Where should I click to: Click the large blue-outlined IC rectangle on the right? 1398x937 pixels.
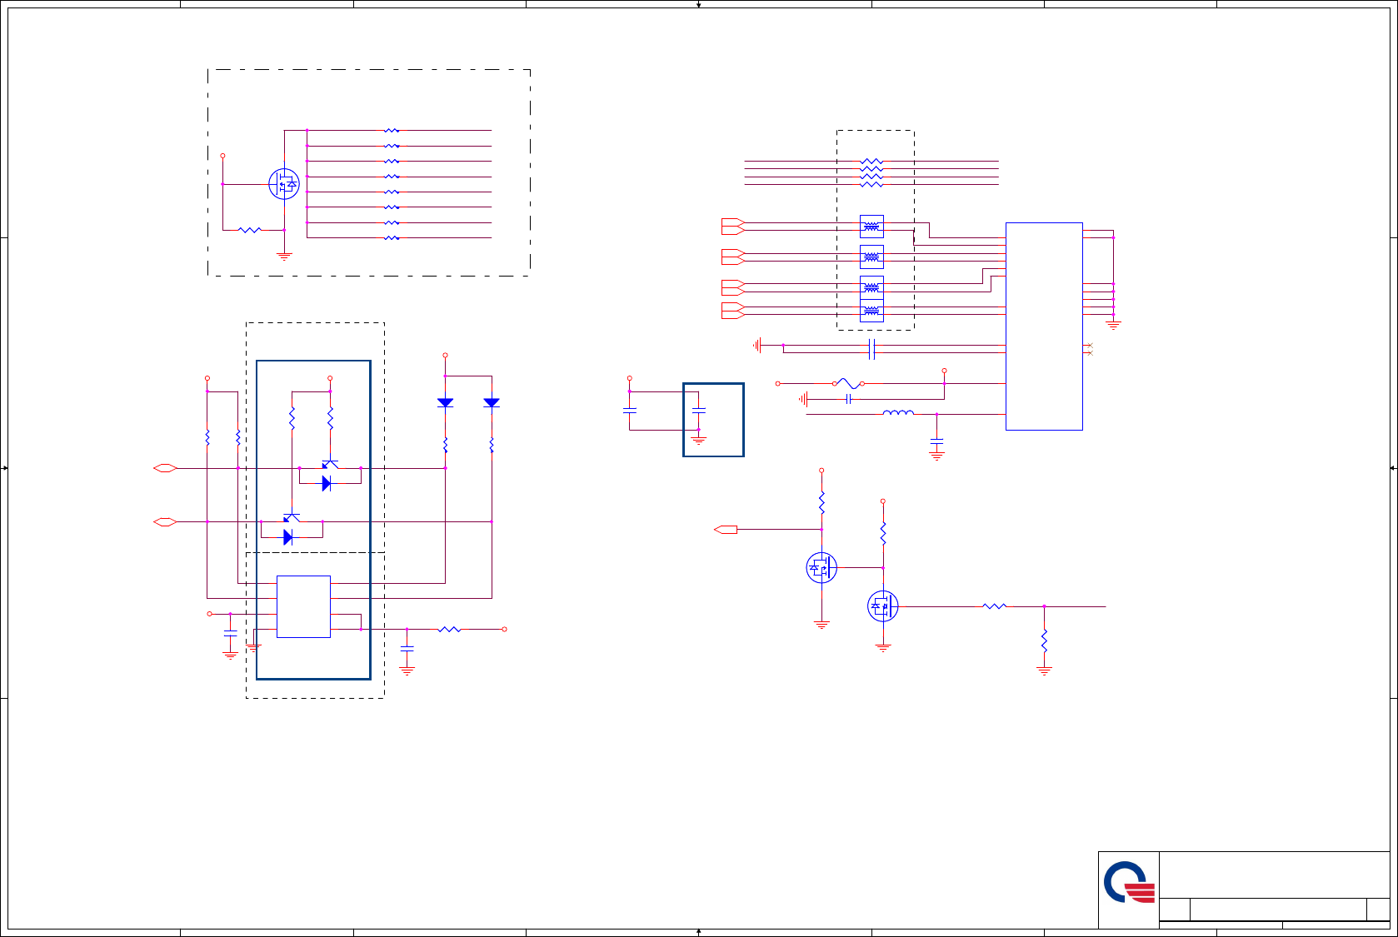click(1044, 326)
